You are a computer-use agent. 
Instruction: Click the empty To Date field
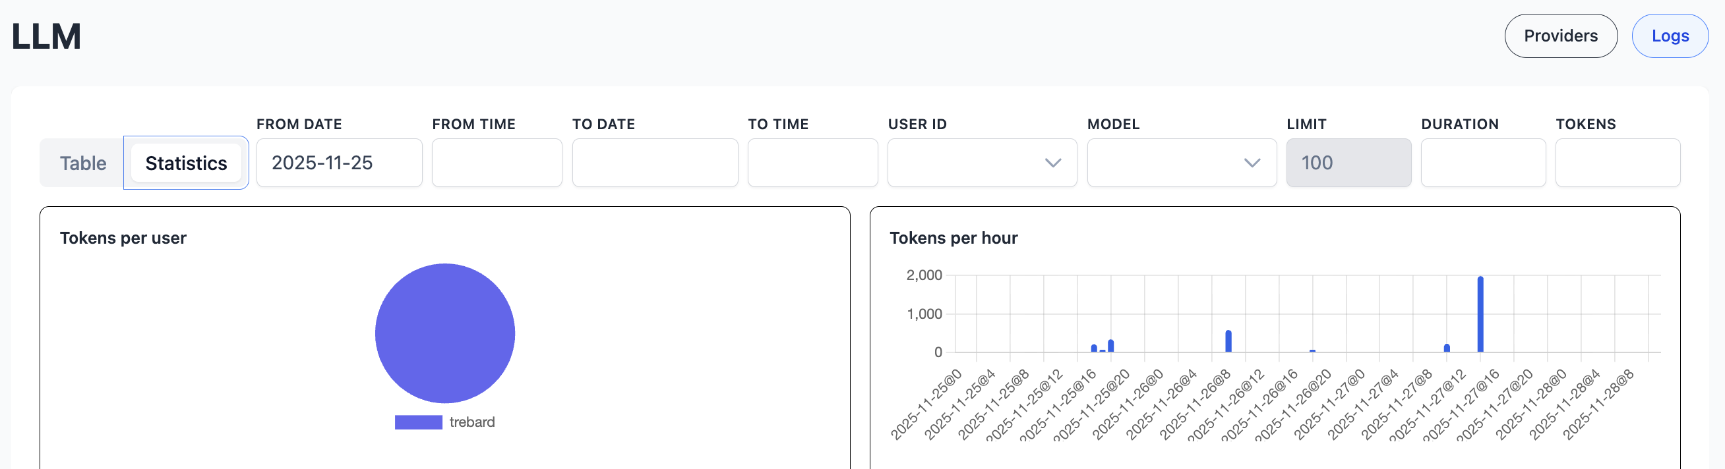coord(654,163)
